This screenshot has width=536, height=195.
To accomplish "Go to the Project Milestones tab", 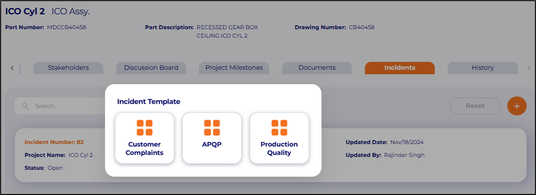I will [234, 68].
